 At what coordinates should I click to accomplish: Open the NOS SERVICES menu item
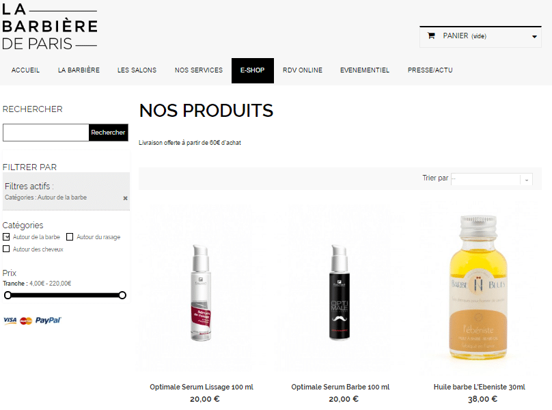tap(199, 70)
